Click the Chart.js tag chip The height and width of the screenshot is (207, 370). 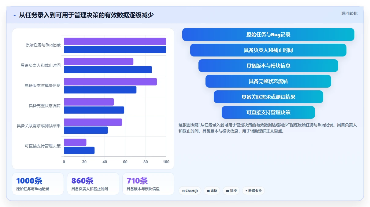190,191
